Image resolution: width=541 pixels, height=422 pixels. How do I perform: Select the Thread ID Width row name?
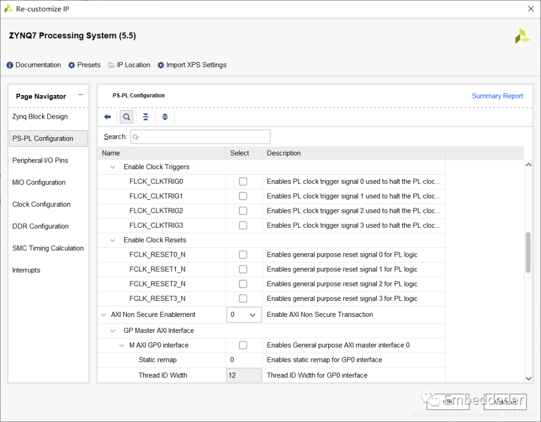(163, 375)
